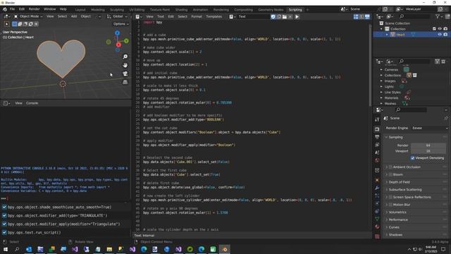Open Global transform orientation dropdown
The image size is (451, 254).
117,16
